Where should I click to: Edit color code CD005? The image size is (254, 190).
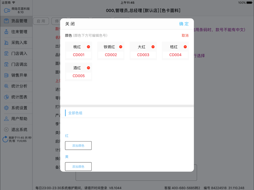coord(78,76)
